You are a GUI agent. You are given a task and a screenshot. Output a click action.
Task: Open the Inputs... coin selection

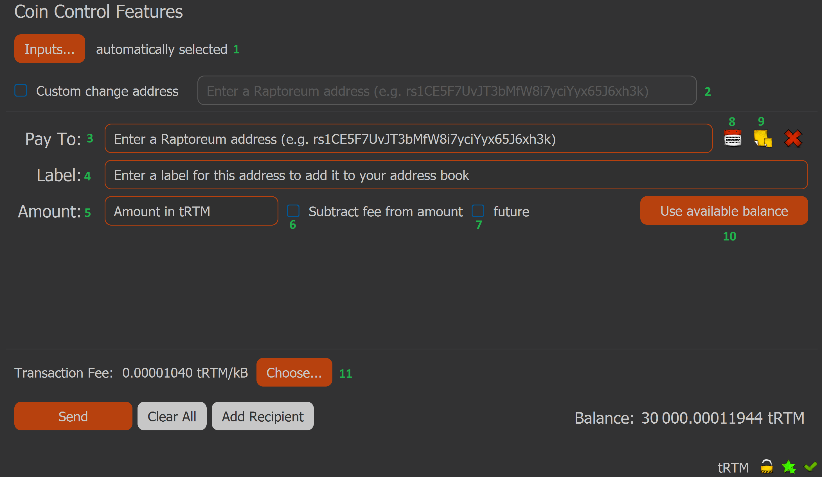(x=49, y=49)
